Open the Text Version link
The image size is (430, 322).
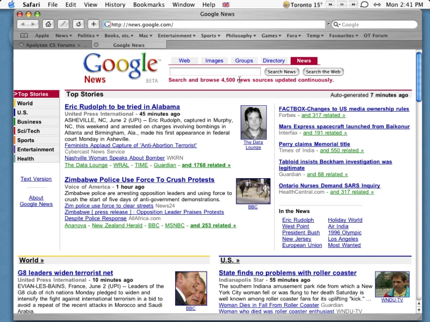pos(36,179)
